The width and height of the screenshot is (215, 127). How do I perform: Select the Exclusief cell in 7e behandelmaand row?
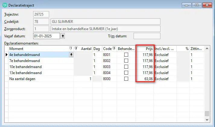(x=165, y=61)
